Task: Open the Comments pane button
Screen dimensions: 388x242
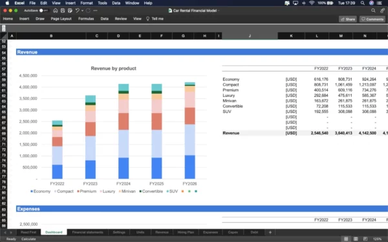Action: pos(372,19)
